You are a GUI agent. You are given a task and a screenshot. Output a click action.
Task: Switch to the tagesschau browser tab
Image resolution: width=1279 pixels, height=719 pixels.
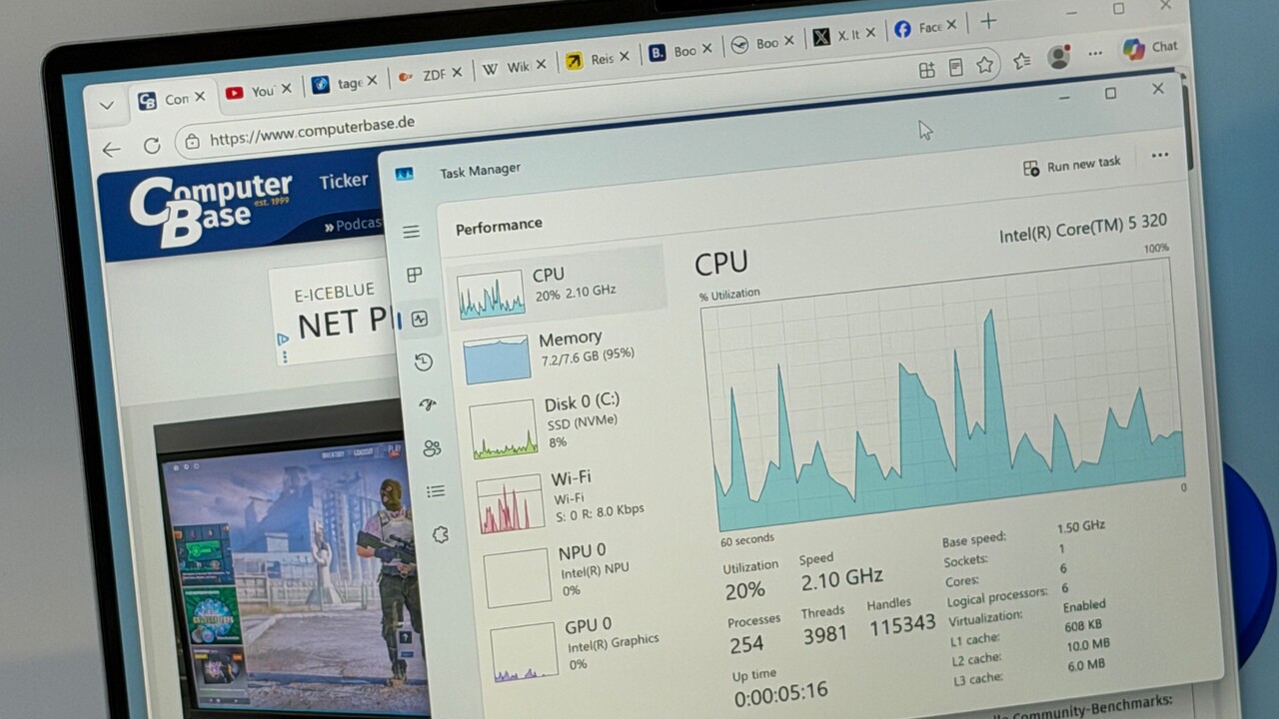[344, 84]
